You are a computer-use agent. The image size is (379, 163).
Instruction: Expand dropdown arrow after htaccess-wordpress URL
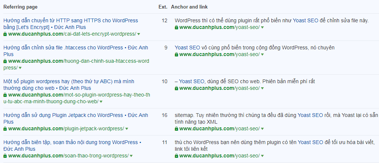pyautogui.click(x=20, y=68)
